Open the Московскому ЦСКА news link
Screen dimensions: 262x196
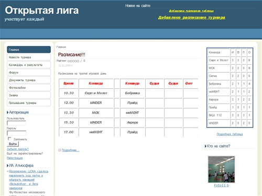tap(29, 180)
